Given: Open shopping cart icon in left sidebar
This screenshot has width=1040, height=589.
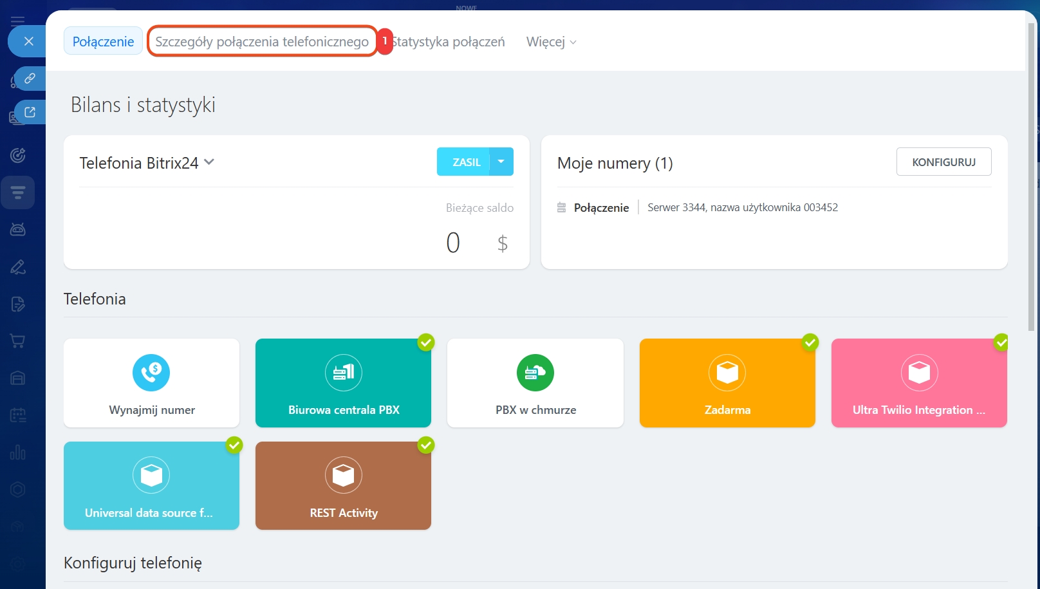Looking at the screenshot, I should coord(18,341).
